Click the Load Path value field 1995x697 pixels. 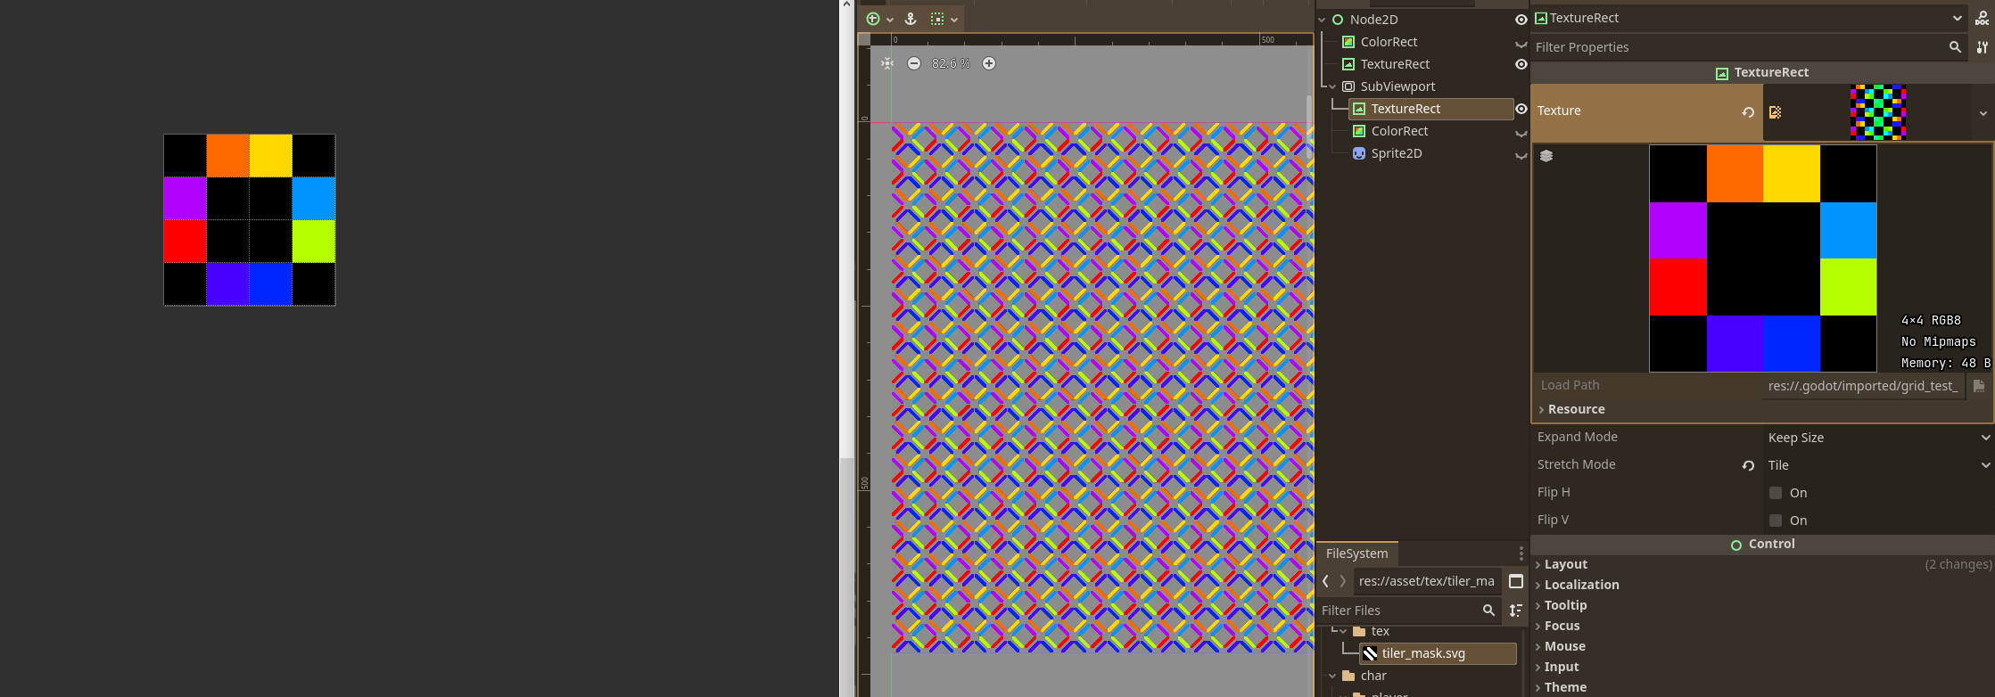(x=1863, y=386)
